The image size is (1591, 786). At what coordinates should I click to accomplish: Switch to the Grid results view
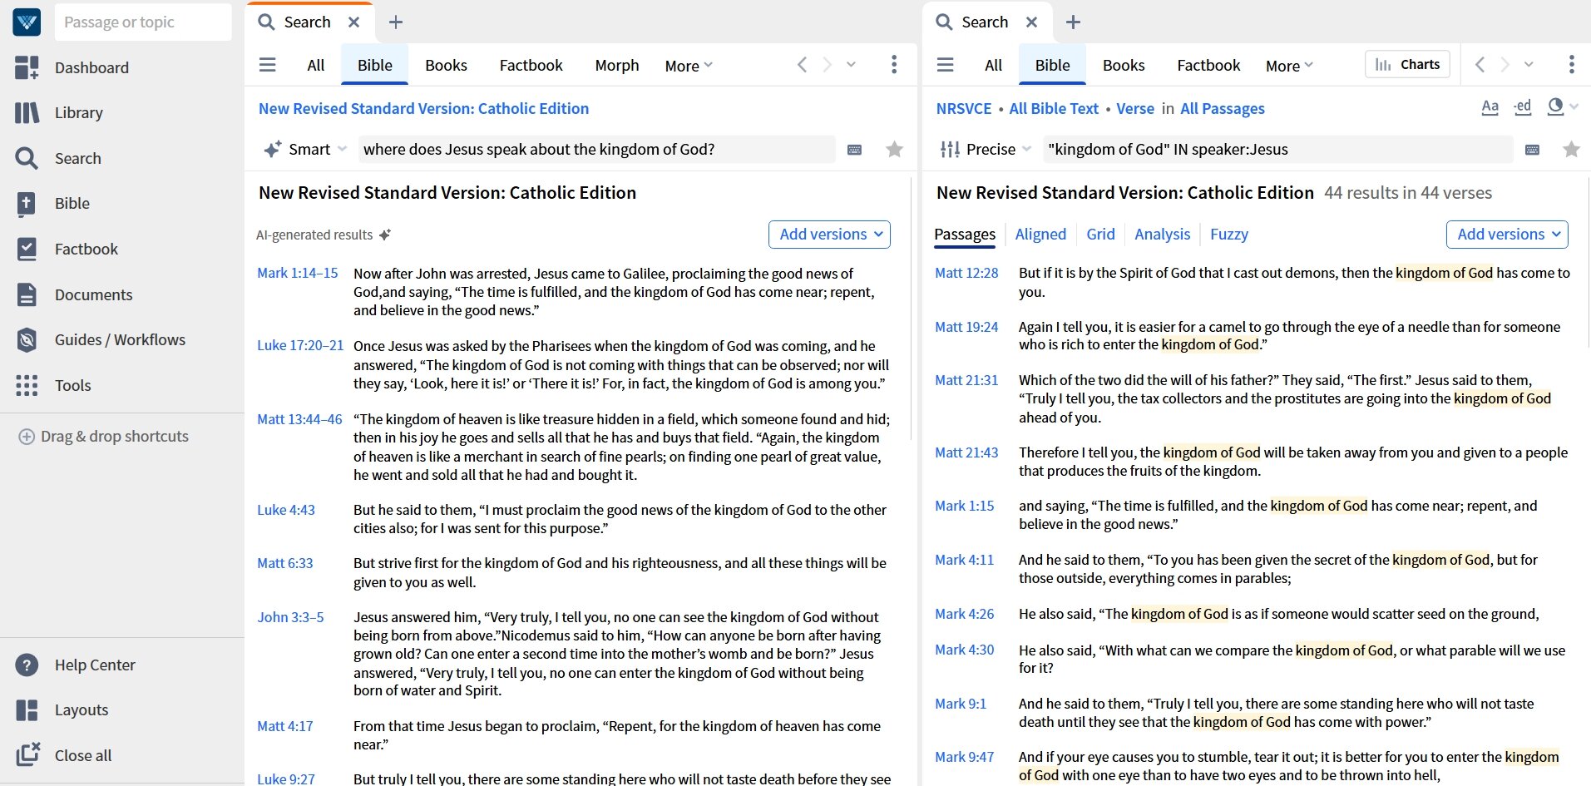[x=1100, y=235]
